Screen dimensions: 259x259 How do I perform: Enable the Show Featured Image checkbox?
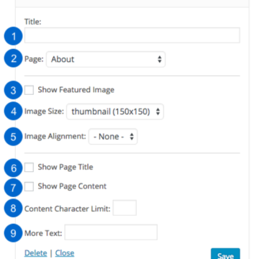pos(29,90)
